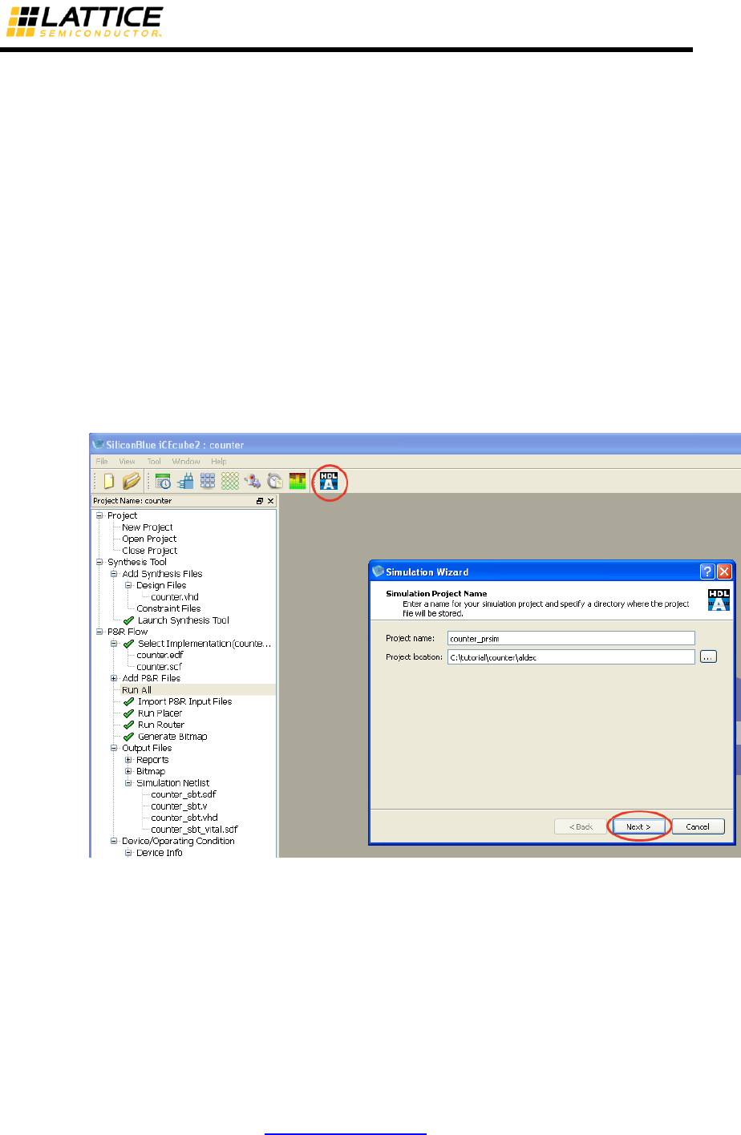741x1135 pixels.
Task: Select counter.edf in the tree
Action: coord(160,655)
